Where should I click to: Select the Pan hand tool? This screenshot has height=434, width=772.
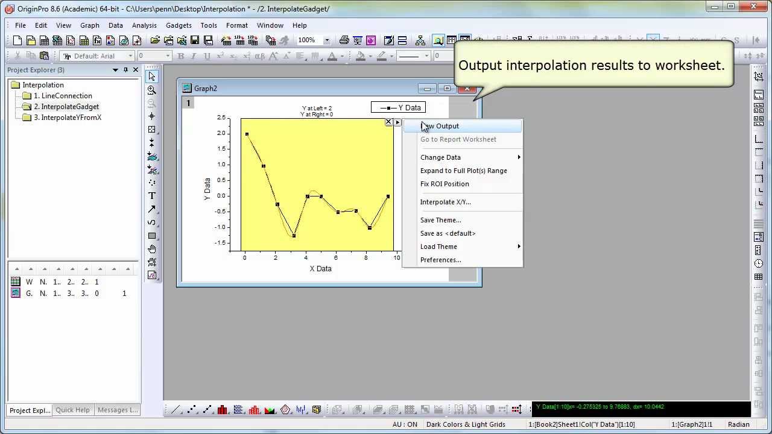pos(152,249)
